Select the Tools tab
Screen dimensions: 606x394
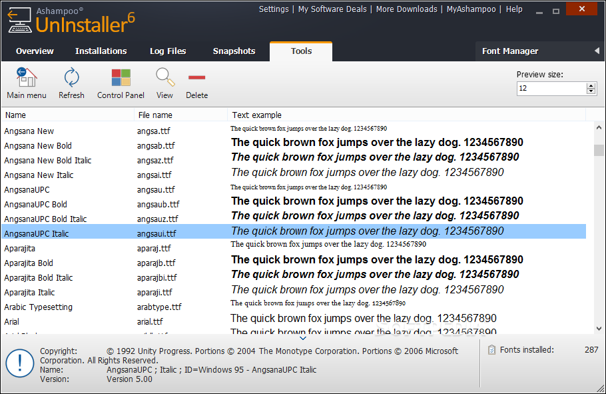301,51
